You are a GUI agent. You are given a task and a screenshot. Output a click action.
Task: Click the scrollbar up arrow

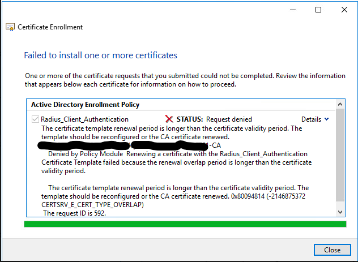click(x=340, y=105)
